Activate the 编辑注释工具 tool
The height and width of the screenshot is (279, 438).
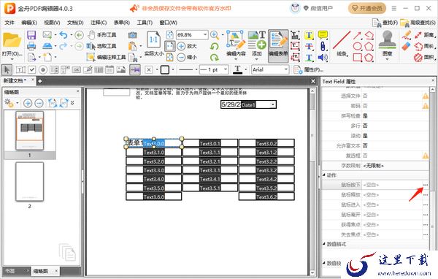106,57
